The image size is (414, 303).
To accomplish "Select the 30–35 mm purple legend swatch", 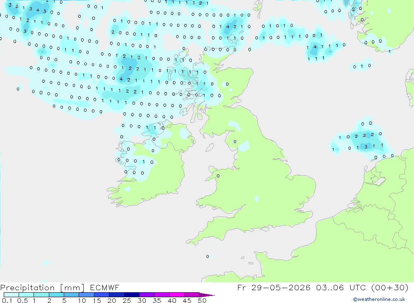I will 147,295.
